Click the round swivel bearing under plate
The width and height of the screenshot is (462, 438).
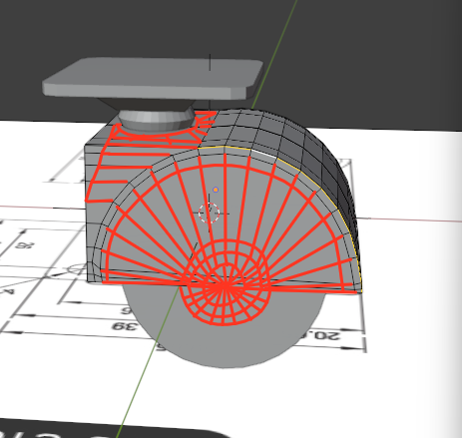click(157, 121)
